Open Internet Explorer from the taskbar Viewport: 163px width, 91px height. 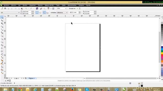[x=35, y=89]
